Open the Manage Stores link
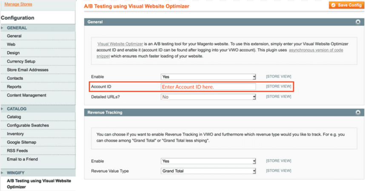Image resolution: width=365 pixels, height=191 pixels. (x=18, y=4)
